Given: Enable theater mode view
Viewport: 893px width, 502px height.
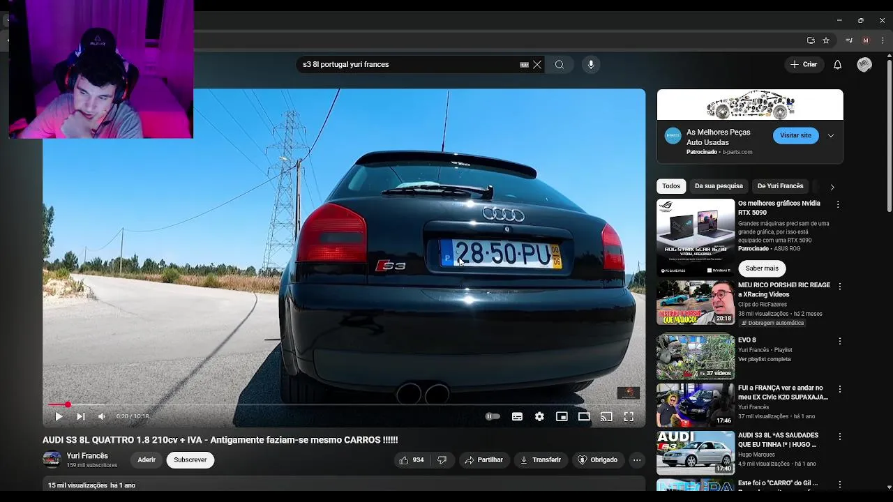Looking at the screenshot, I should pos(584,416).
